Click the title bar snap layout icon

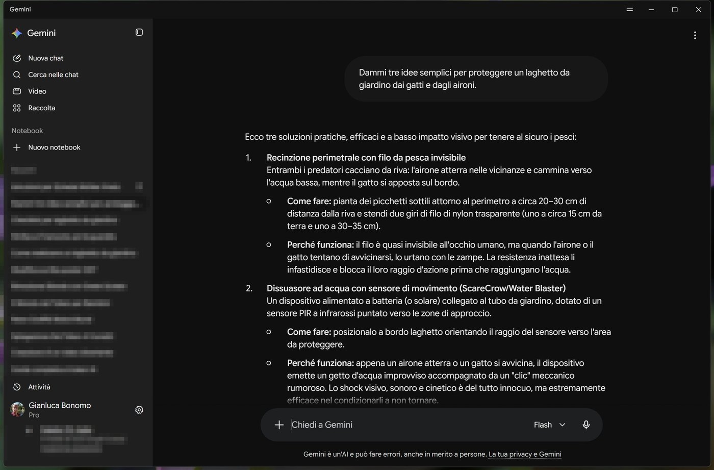pyautogui.click(x=629, y=10)
